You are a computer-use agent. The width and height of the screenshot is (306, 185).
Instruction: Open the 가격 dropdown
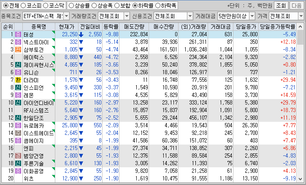[301, 16]
